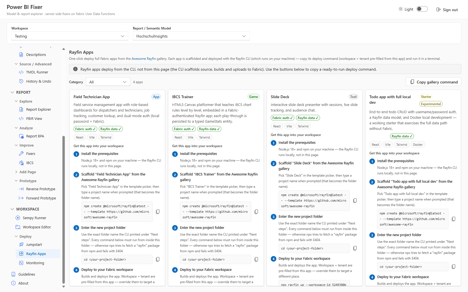Click the Tool badge on Slide Deck
Screen dimensions: 468x292
coord(353,97)
